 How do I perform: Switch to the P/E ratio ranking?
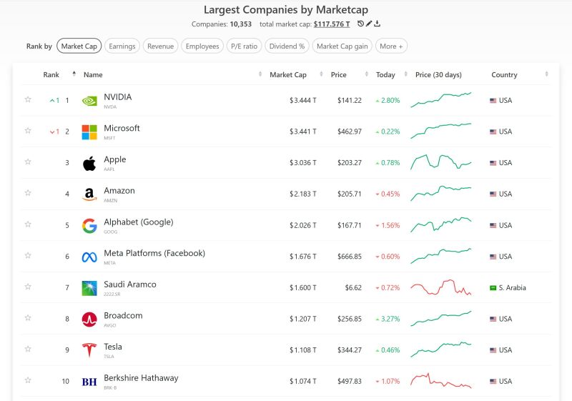pyautogui.click(x=244, y=46)
